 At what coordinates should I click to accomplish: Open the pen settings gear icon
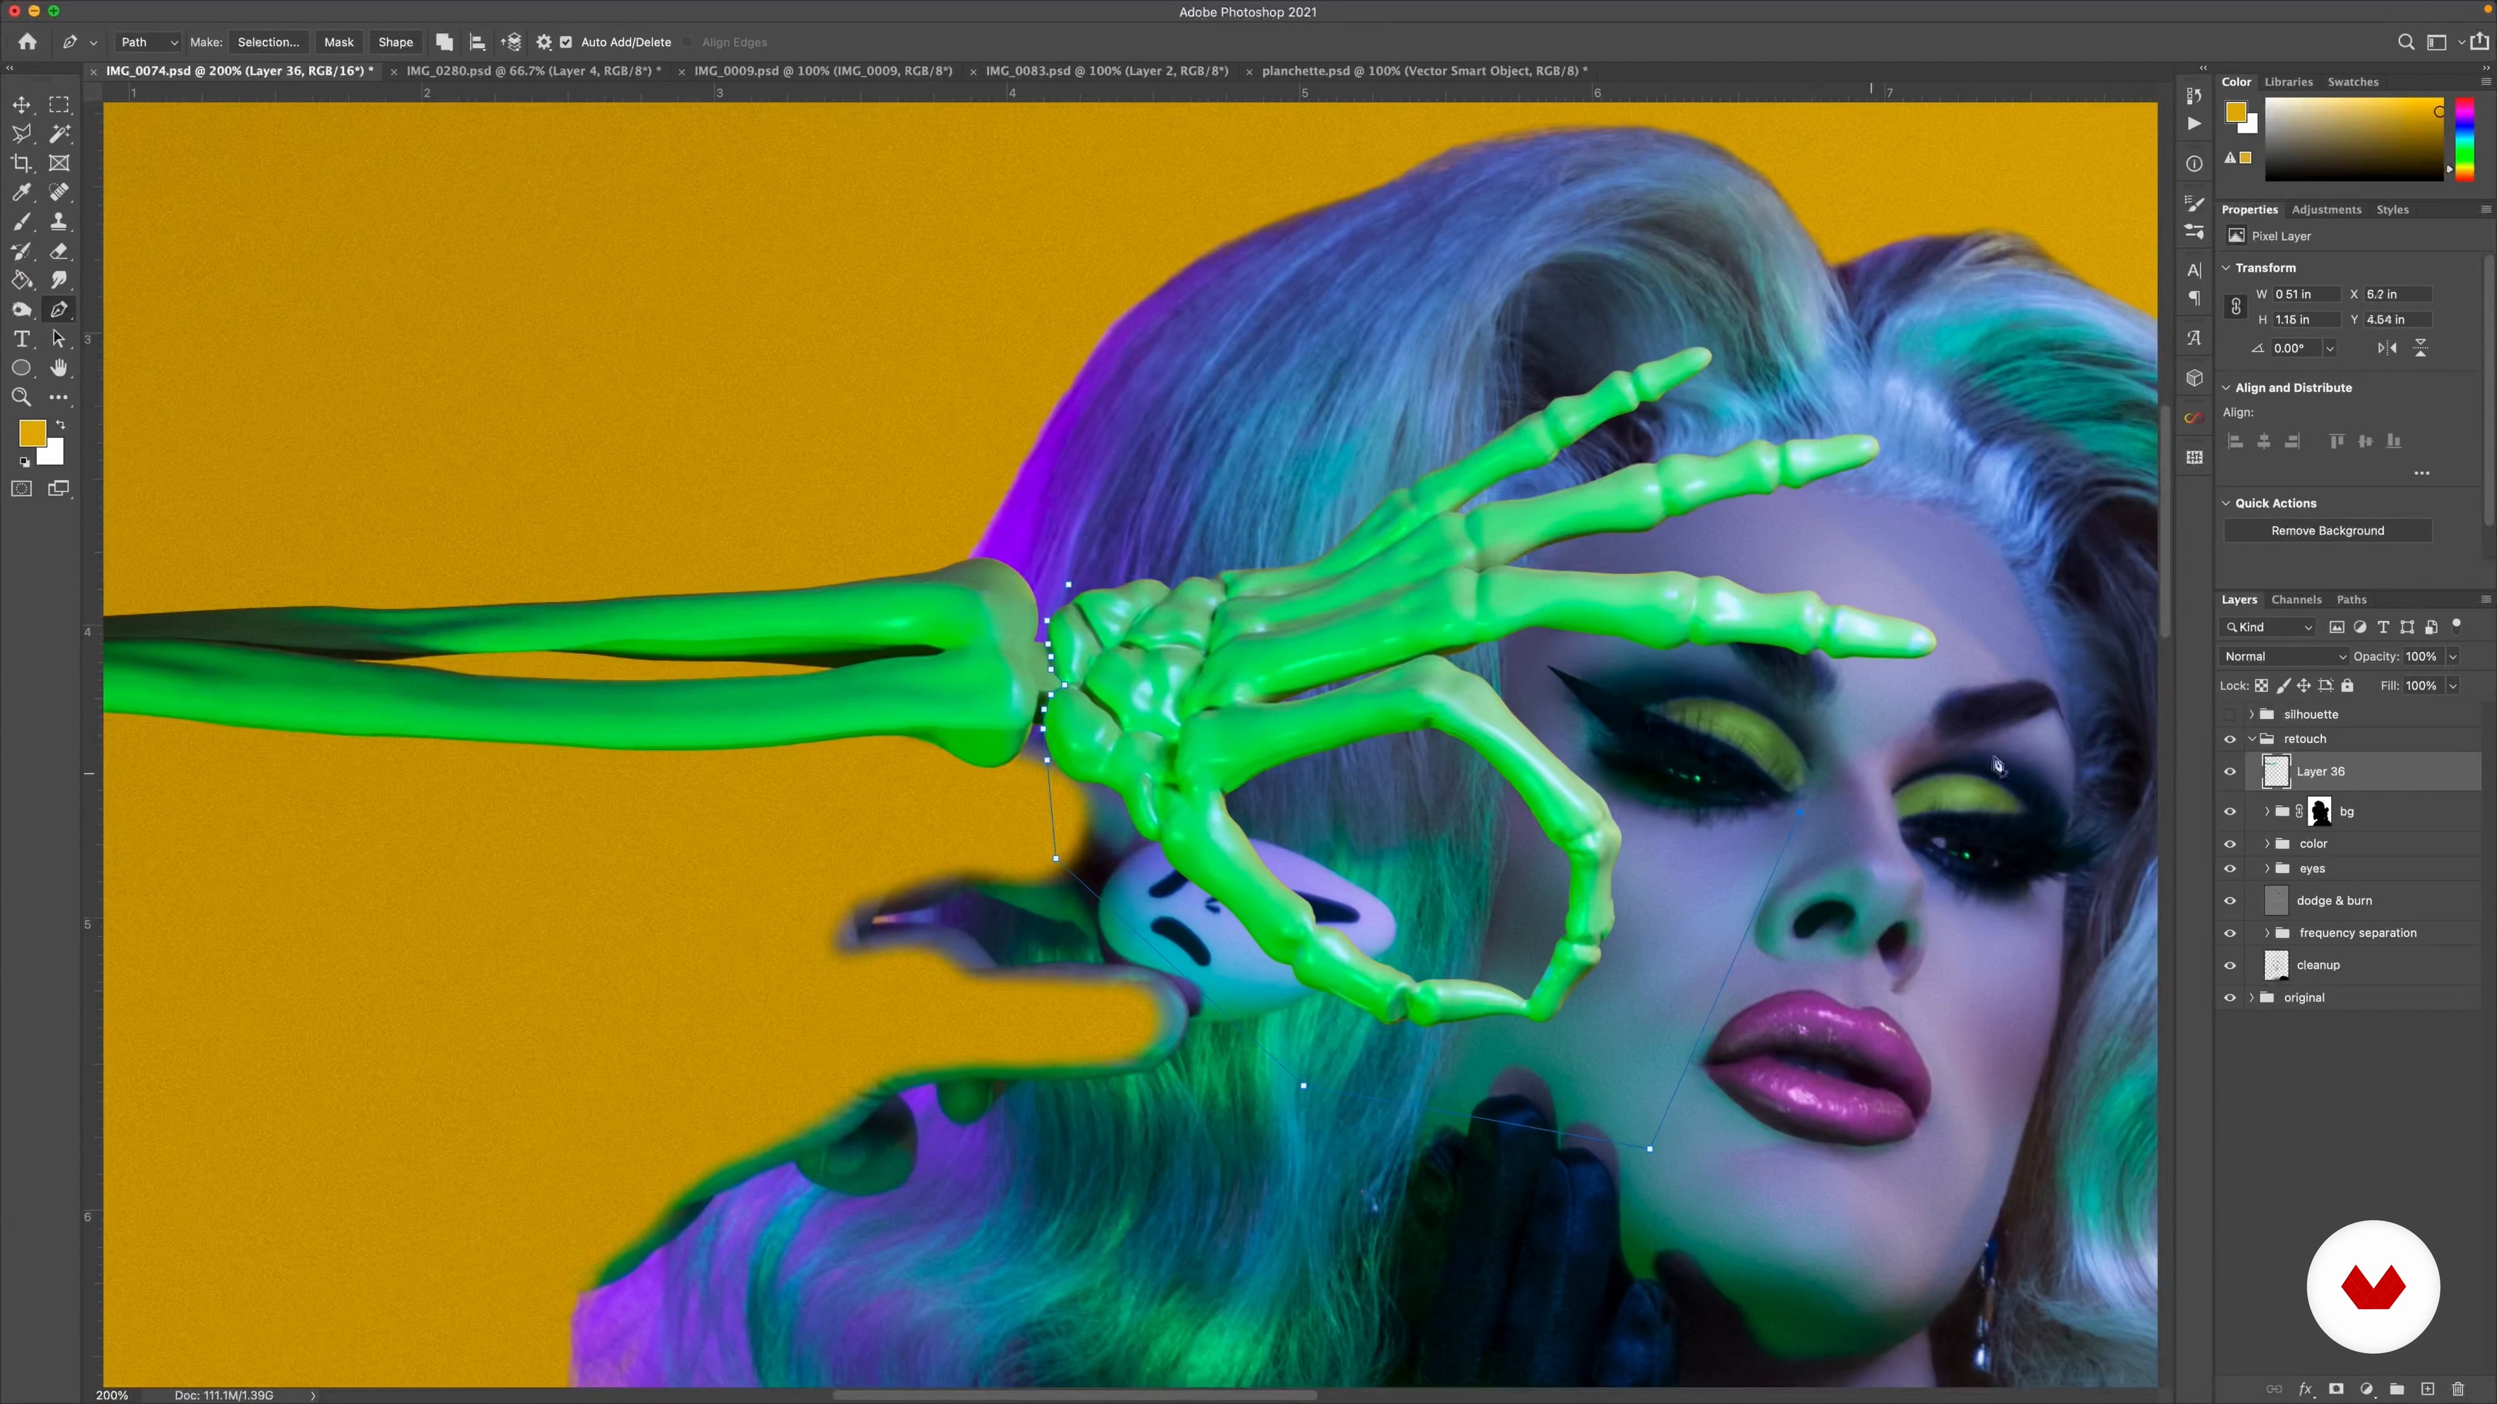544,42
